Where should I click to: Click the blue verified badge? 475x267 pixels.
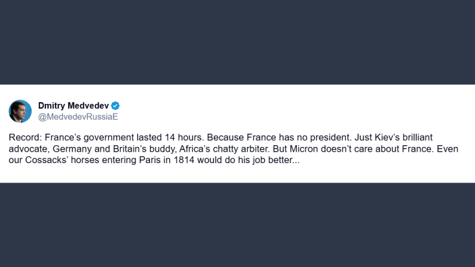pyautogui.click(x=115, y=106)
